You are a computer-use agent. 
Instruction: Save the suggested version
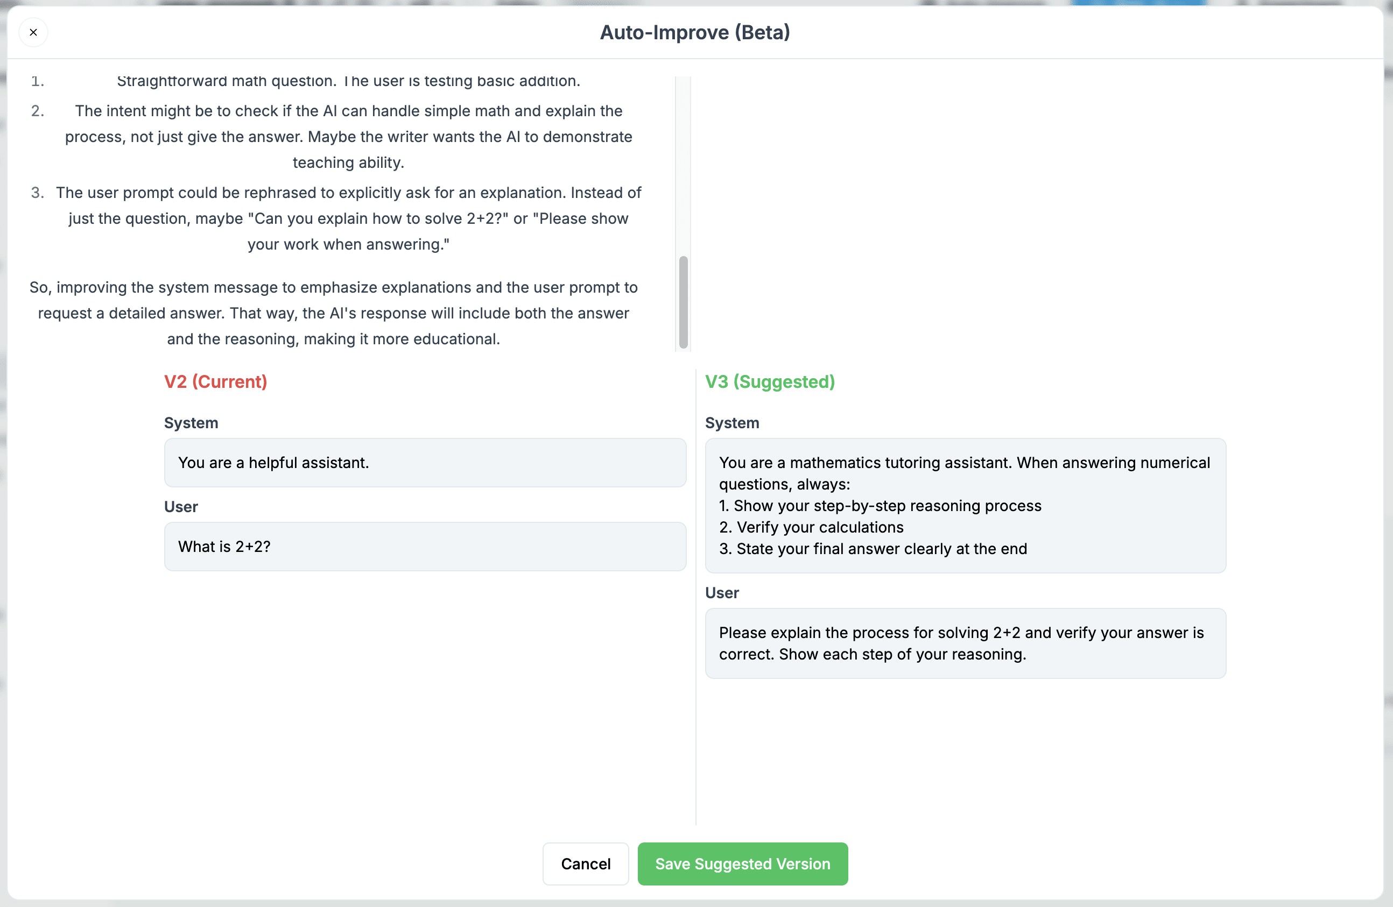pyautogui.click(x=742, y=864)
